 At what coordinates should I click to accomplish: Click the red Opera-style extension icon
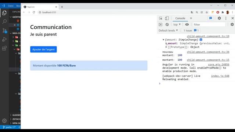(x=218, y=12)
